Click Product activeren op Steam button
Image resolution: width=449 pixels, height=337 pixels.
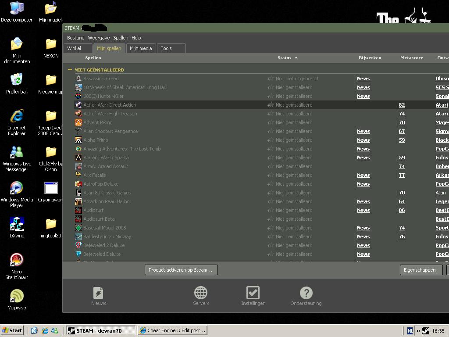tap(181, 270)
